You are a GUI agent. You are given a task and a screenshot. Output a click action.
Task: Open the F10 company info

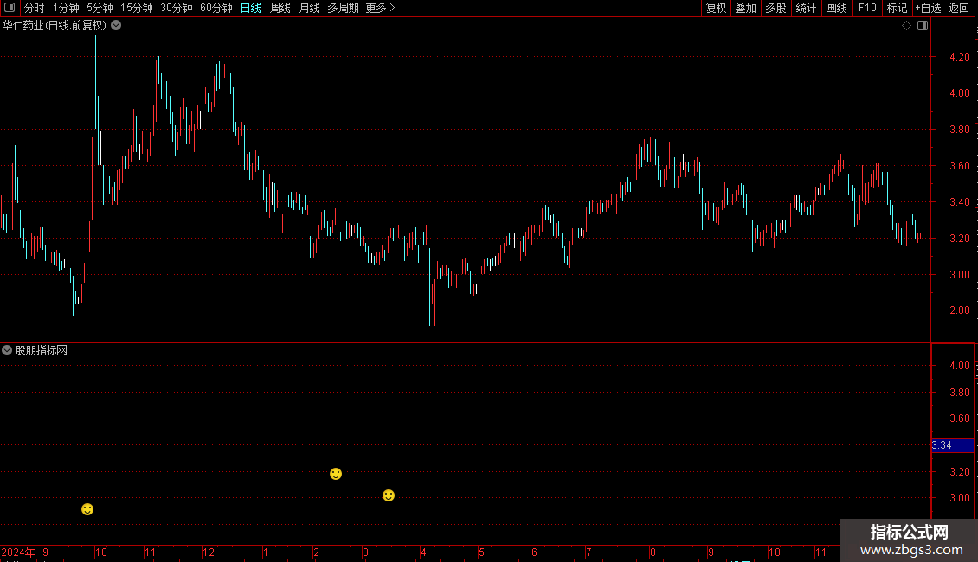coord(867,8)
